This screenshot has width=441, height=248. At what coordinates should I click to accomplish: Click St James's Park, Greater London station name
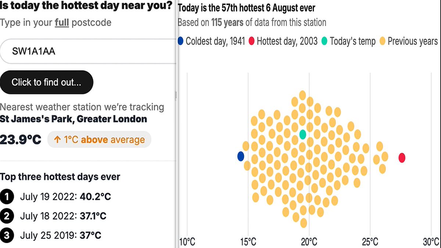coord(73,119)
